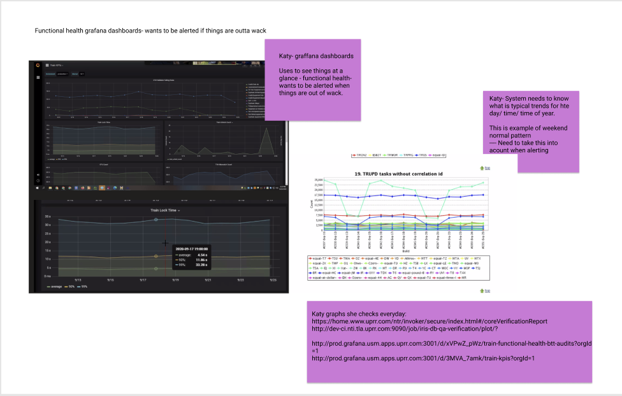Click the train-kpis Grafana URL
Image resolution: width=622 pixels, height=396 pixels.
[x=423, y=358]
